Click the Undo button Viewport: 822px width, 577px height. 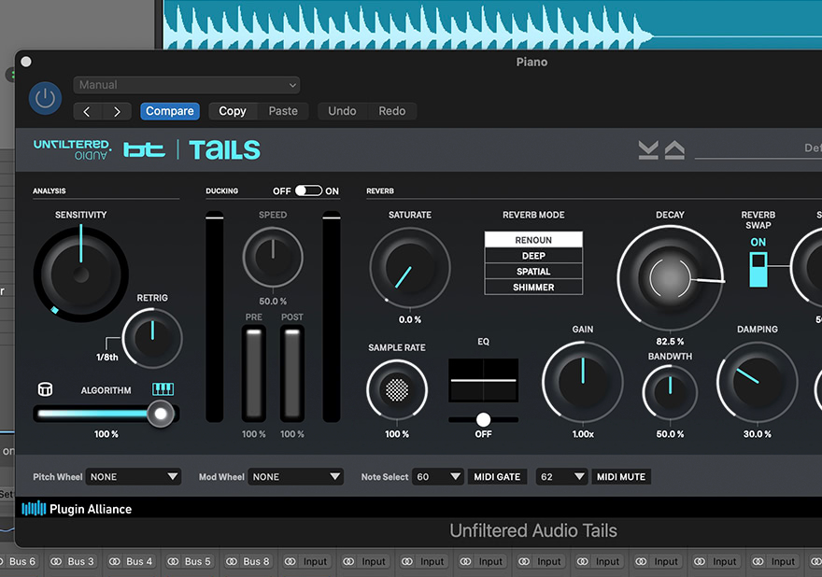click(x=342, y=111)
